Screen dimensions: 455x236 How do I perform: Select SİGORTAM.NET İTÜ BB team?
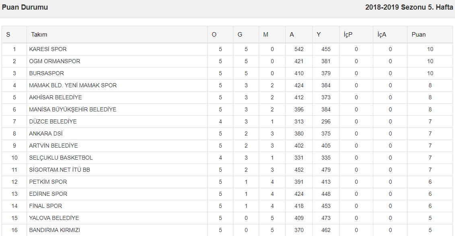60,170
